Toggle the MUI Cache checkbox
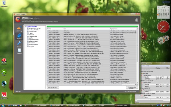 coord(28,46)
